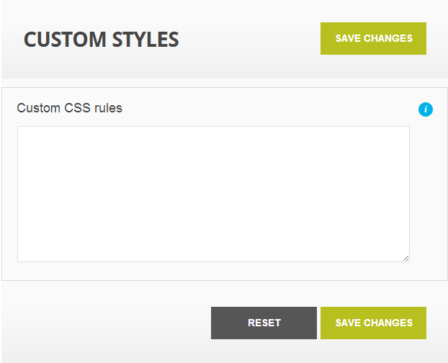Reset the custom styles options
Image resolution: width=448 pixels, height=363 pixels.
point(264,323)
